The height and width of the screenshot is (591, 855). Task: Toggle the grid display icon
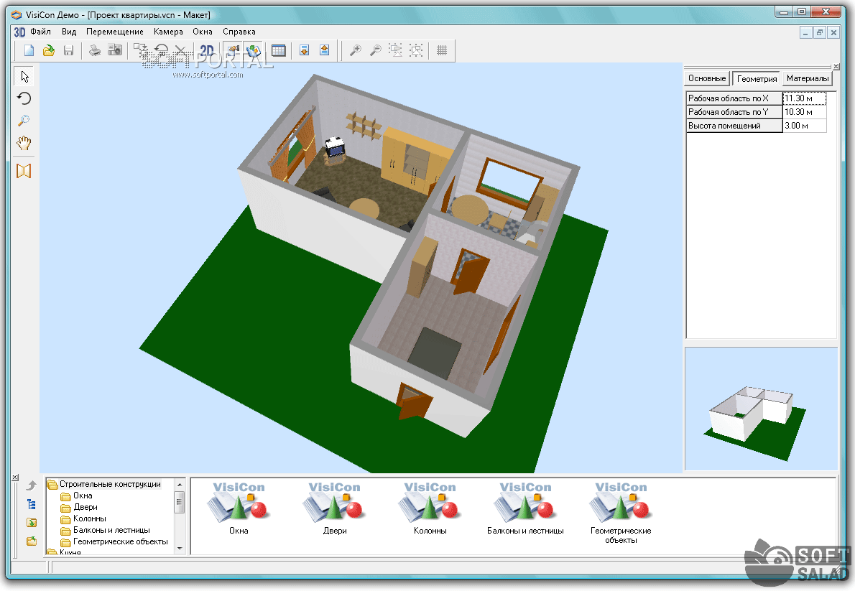pos(442,50)
